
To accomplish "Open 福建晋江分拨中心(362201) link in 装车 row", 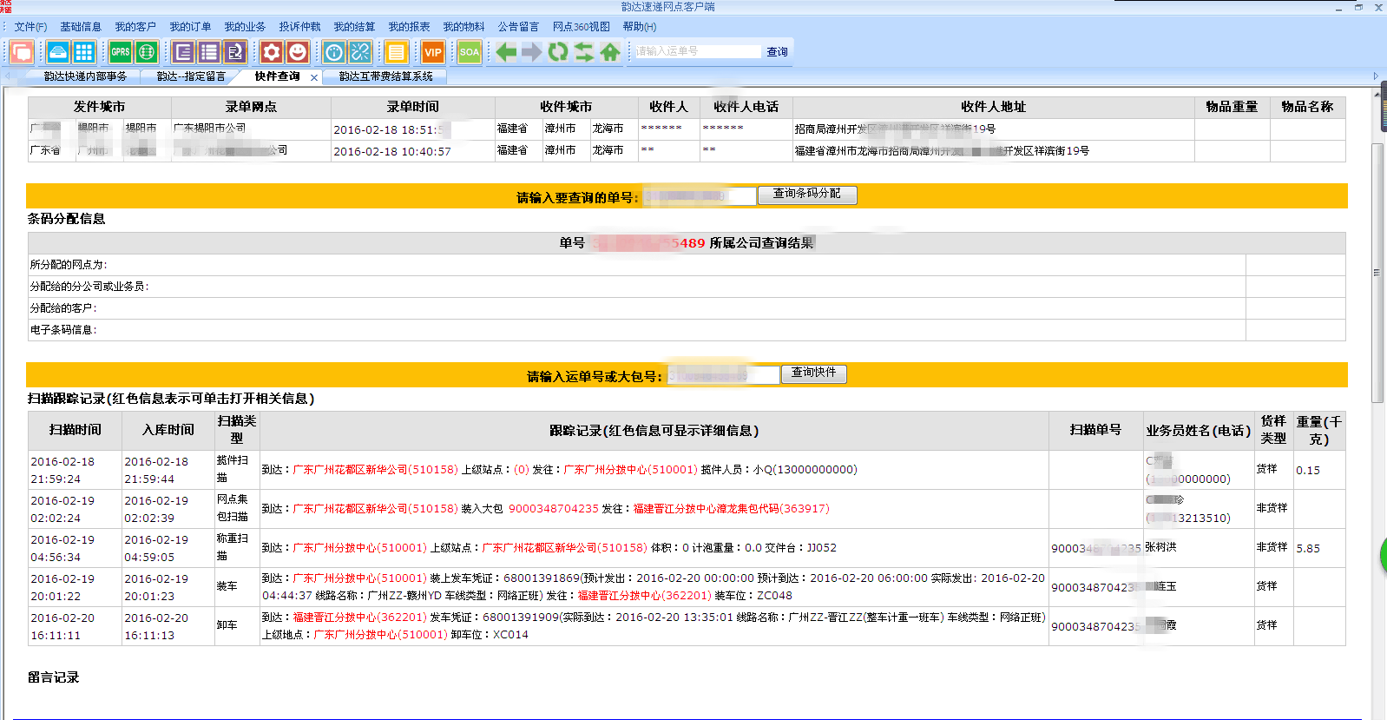I will point(645,596).
